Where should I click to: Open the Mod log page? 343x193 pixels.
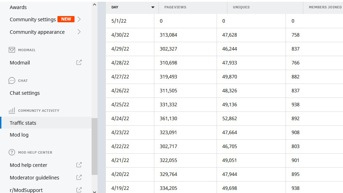coord(19,135)
